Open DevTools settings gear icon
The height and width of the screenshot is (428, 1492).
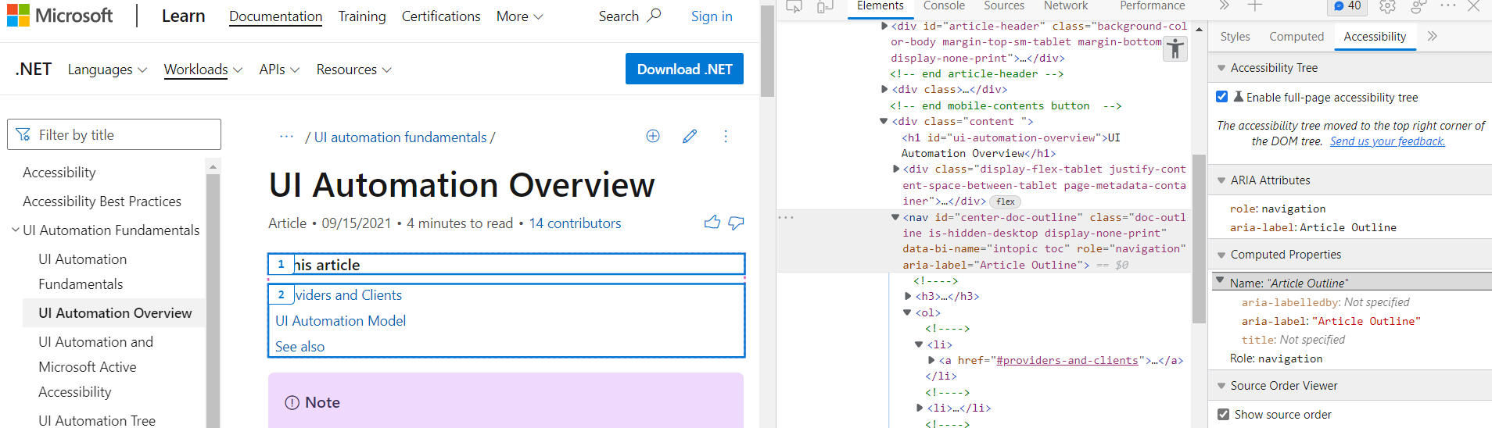click(x=1387, y=7)
